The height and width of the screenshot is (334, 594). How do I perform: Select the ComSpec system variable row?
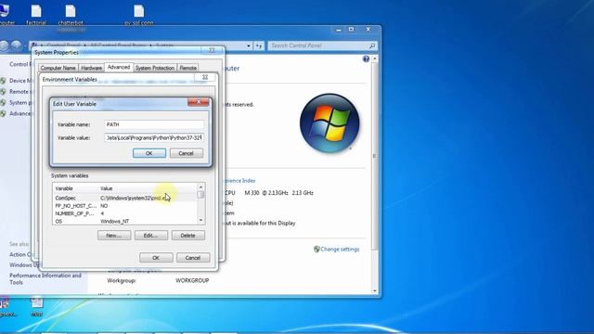pos(124,198)
